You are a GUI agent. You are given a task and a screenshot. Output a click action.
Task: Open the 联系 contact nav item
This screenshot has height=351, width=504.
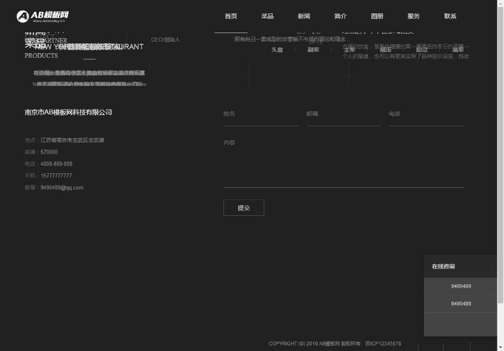pyautogui.click(x=450, y=16)
